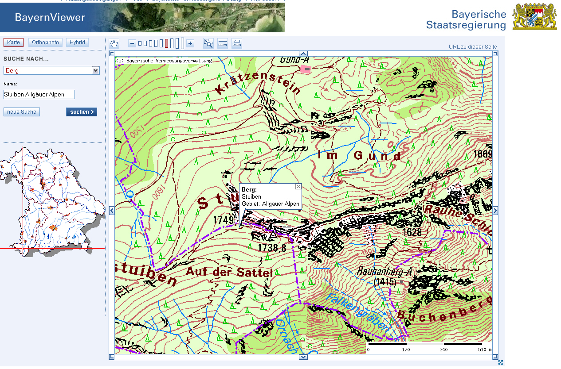Pan the map west with the left arrow

pyautogui.click(x=112, y=211)
